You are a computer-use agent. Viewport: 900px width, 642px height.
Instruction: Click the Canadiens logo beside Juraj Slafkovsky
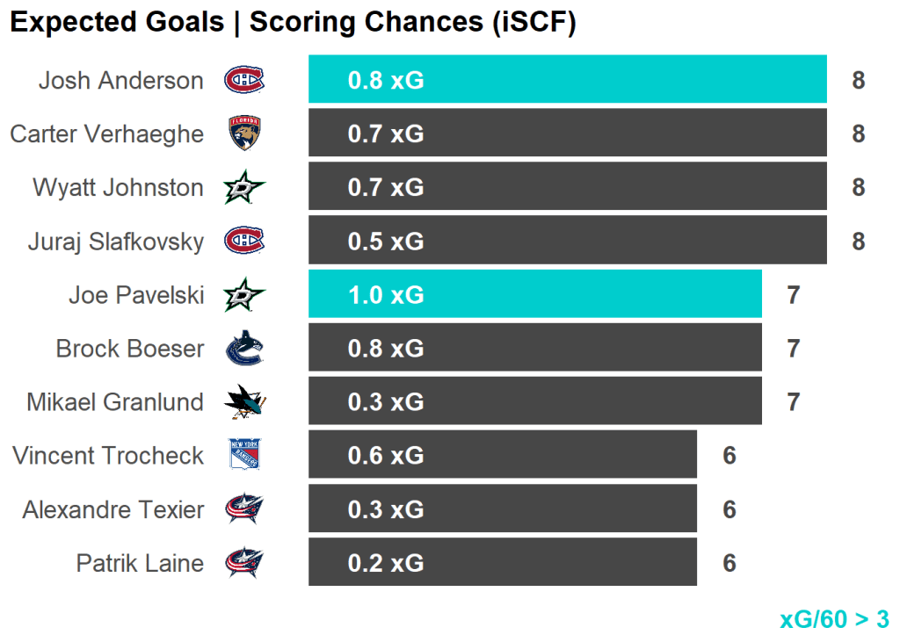[x=243, y=241]
